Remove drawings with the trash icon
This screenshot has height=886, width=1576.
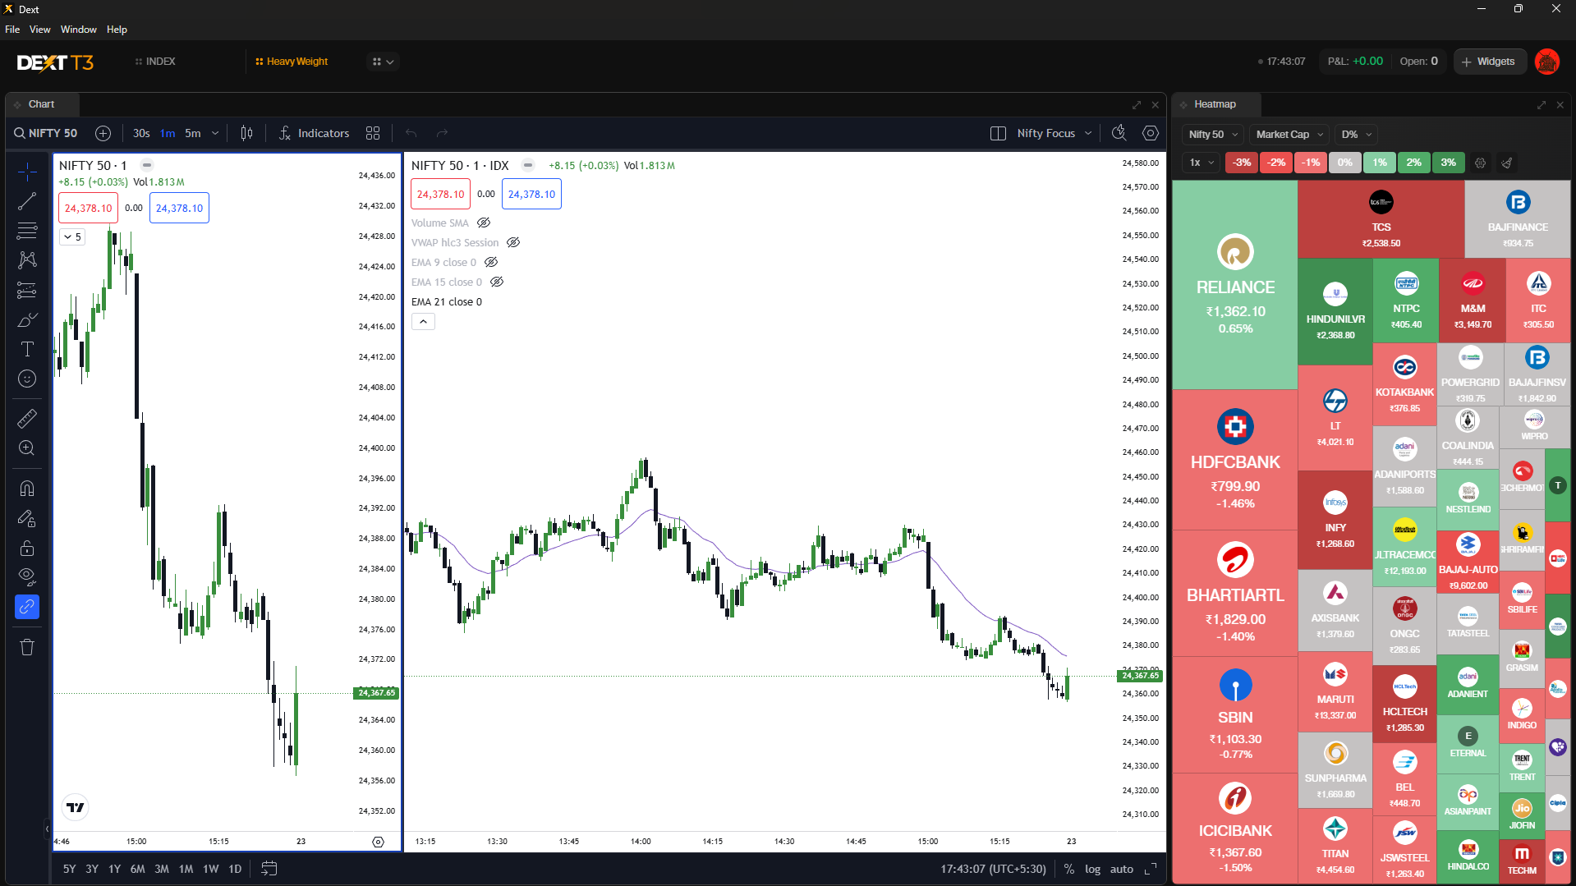click(27, 647)
